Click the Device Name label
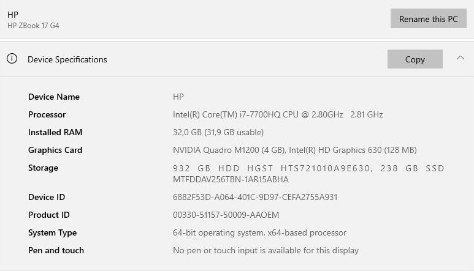Viewport: 474px width, 271px height. (x=54, y=97)
